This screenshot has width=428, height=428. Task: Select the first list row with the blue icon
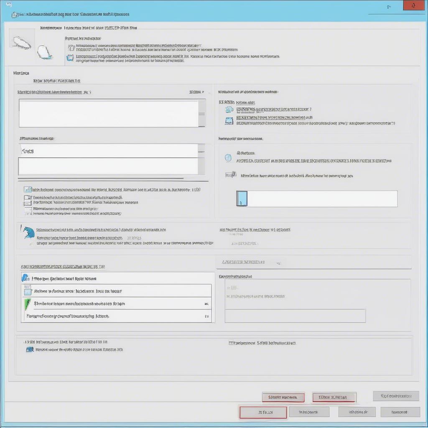point(117,278)
